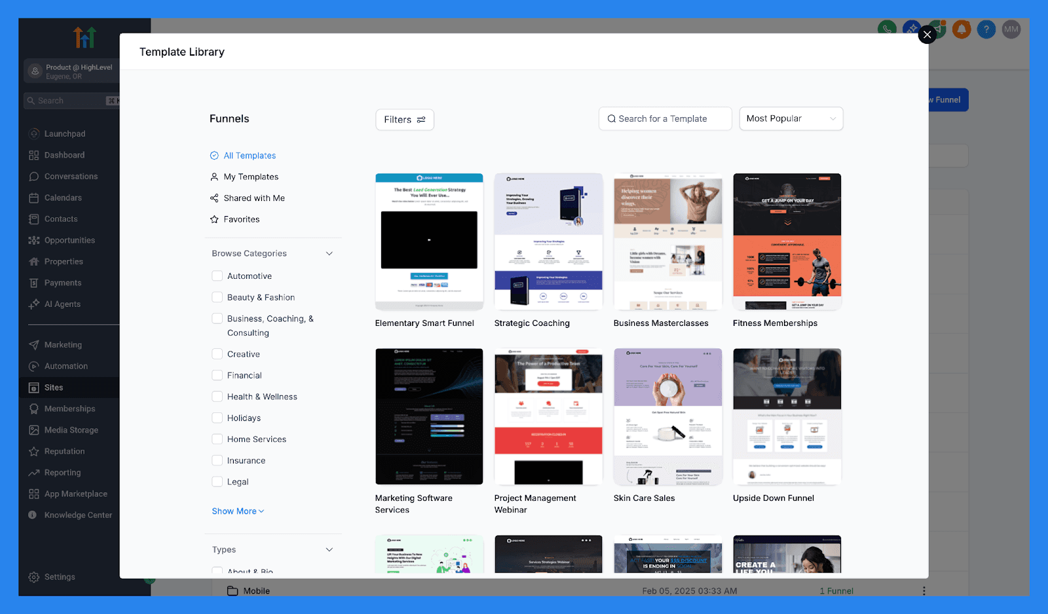Click the Dashboard grid icon
Viewport: 1048px width, 614px height.
click(x=34, y=155)
